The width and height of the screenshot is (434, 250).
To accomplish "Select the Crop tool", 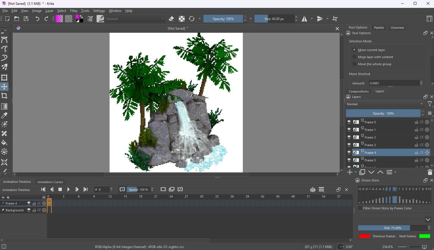I will pyautogui.click(x=4, y=96).
